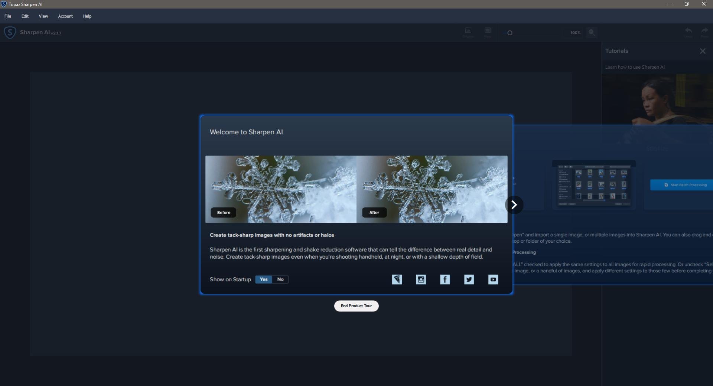The height and width of the screenshot is (386, 713).
Task: Open the Account menu
Action: point(65,16)
